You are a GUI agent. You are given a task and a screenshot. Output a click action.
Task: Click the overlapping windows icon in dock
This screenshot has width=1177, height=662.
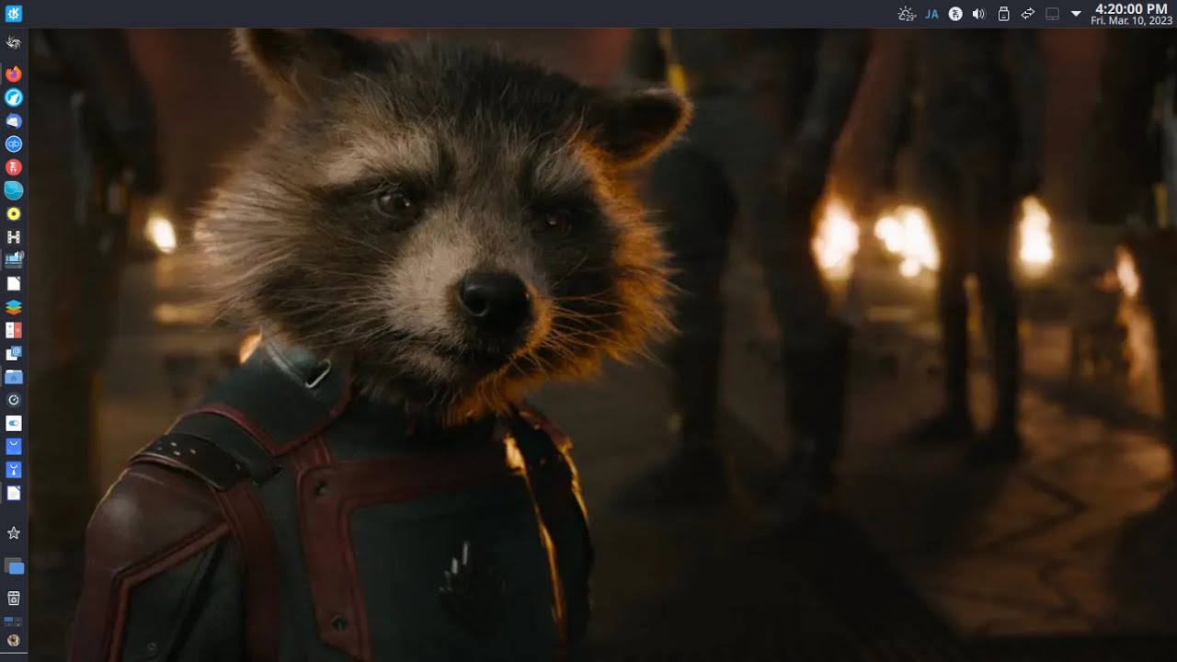(14, 566)
